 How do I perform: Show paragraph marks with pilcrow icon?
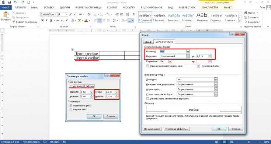[133, 14]
